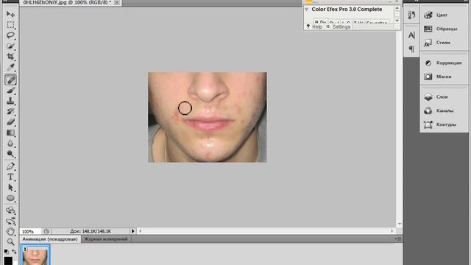Select the Move tool

coord(10,14)
